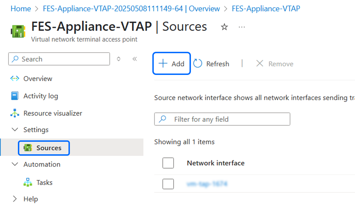355x210 pixels.
Task: Click the circular Refresh arrow icon
Action: (x=198, y=64)
